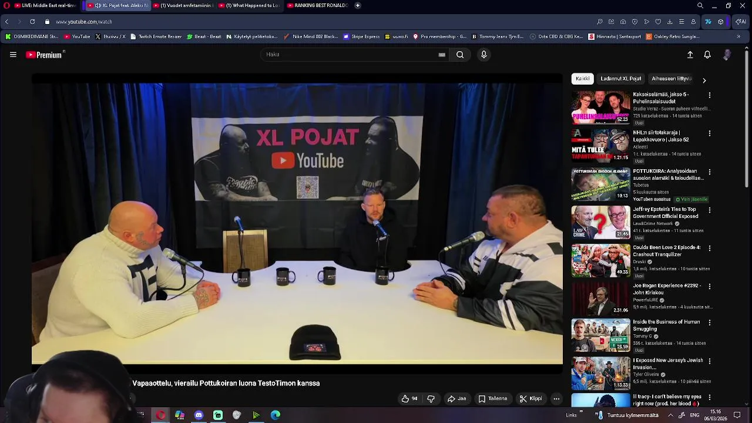
Task: Open the I Exposed New Jersey's thumbnail
Action: [x=600, y=374]
